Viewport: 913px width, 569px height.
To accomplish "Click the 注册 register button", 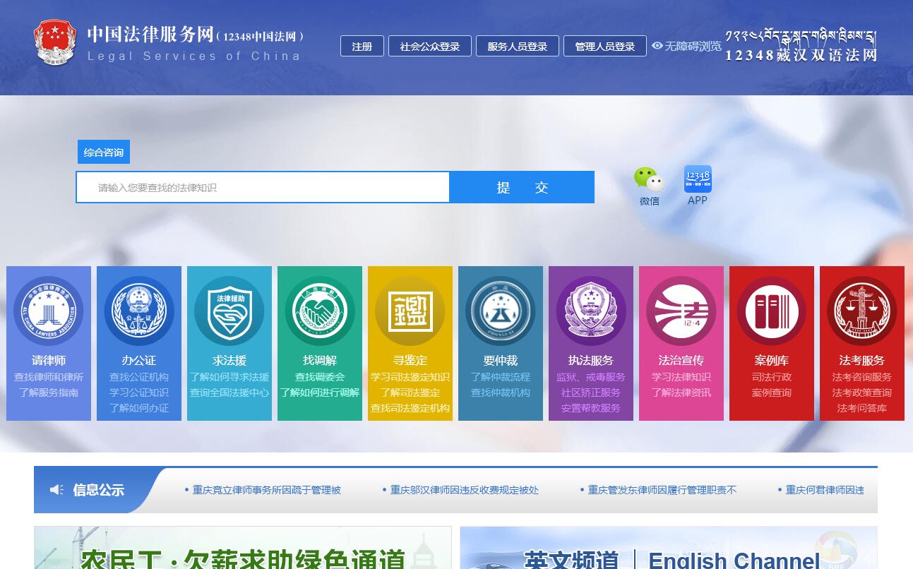I will tap(362, 47).
